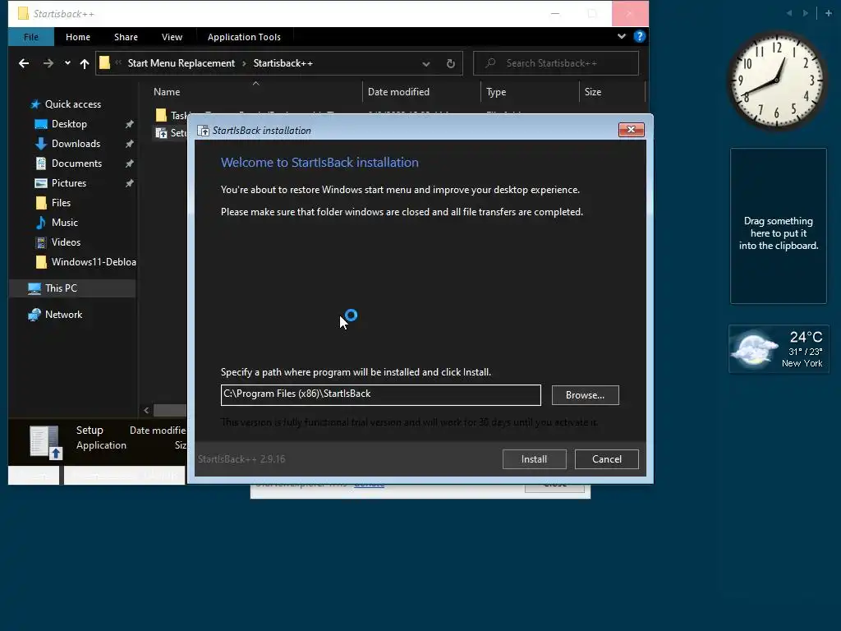Click Start Menu Replacement breadcrumb
The width and height of the screenshot is (841, 631).
[182, 63]
